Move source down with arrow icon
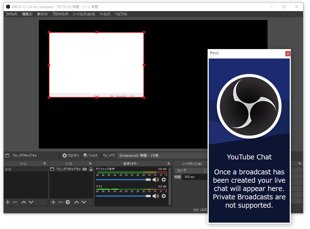310x229 pixels. [84, 202]
